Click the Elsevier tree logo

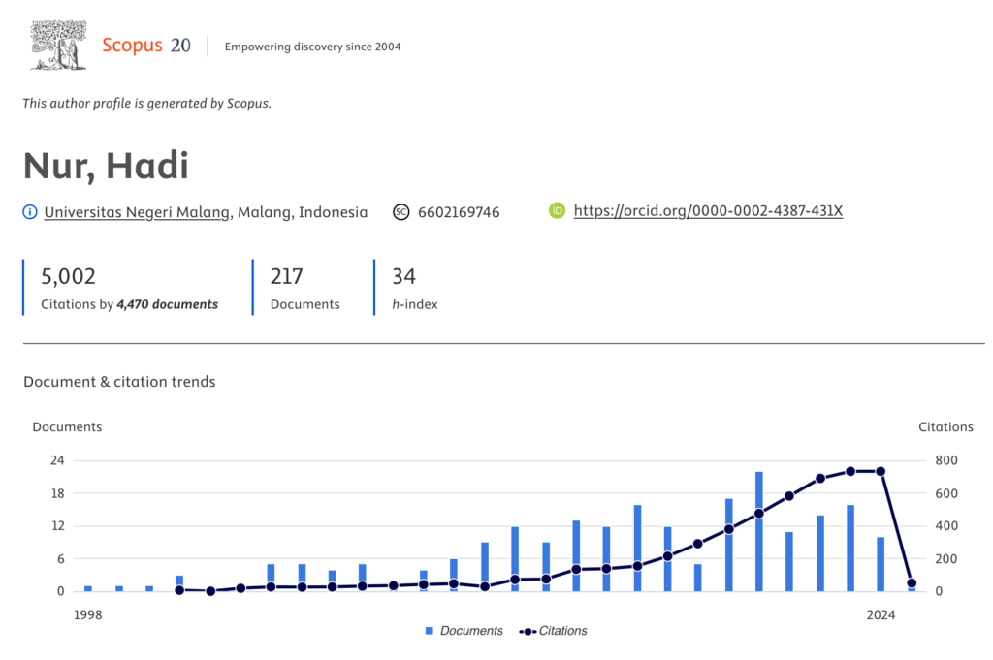[59, 46]
